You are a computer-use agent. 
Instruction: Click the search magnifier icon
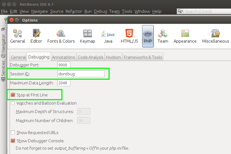tap(180, 11)
